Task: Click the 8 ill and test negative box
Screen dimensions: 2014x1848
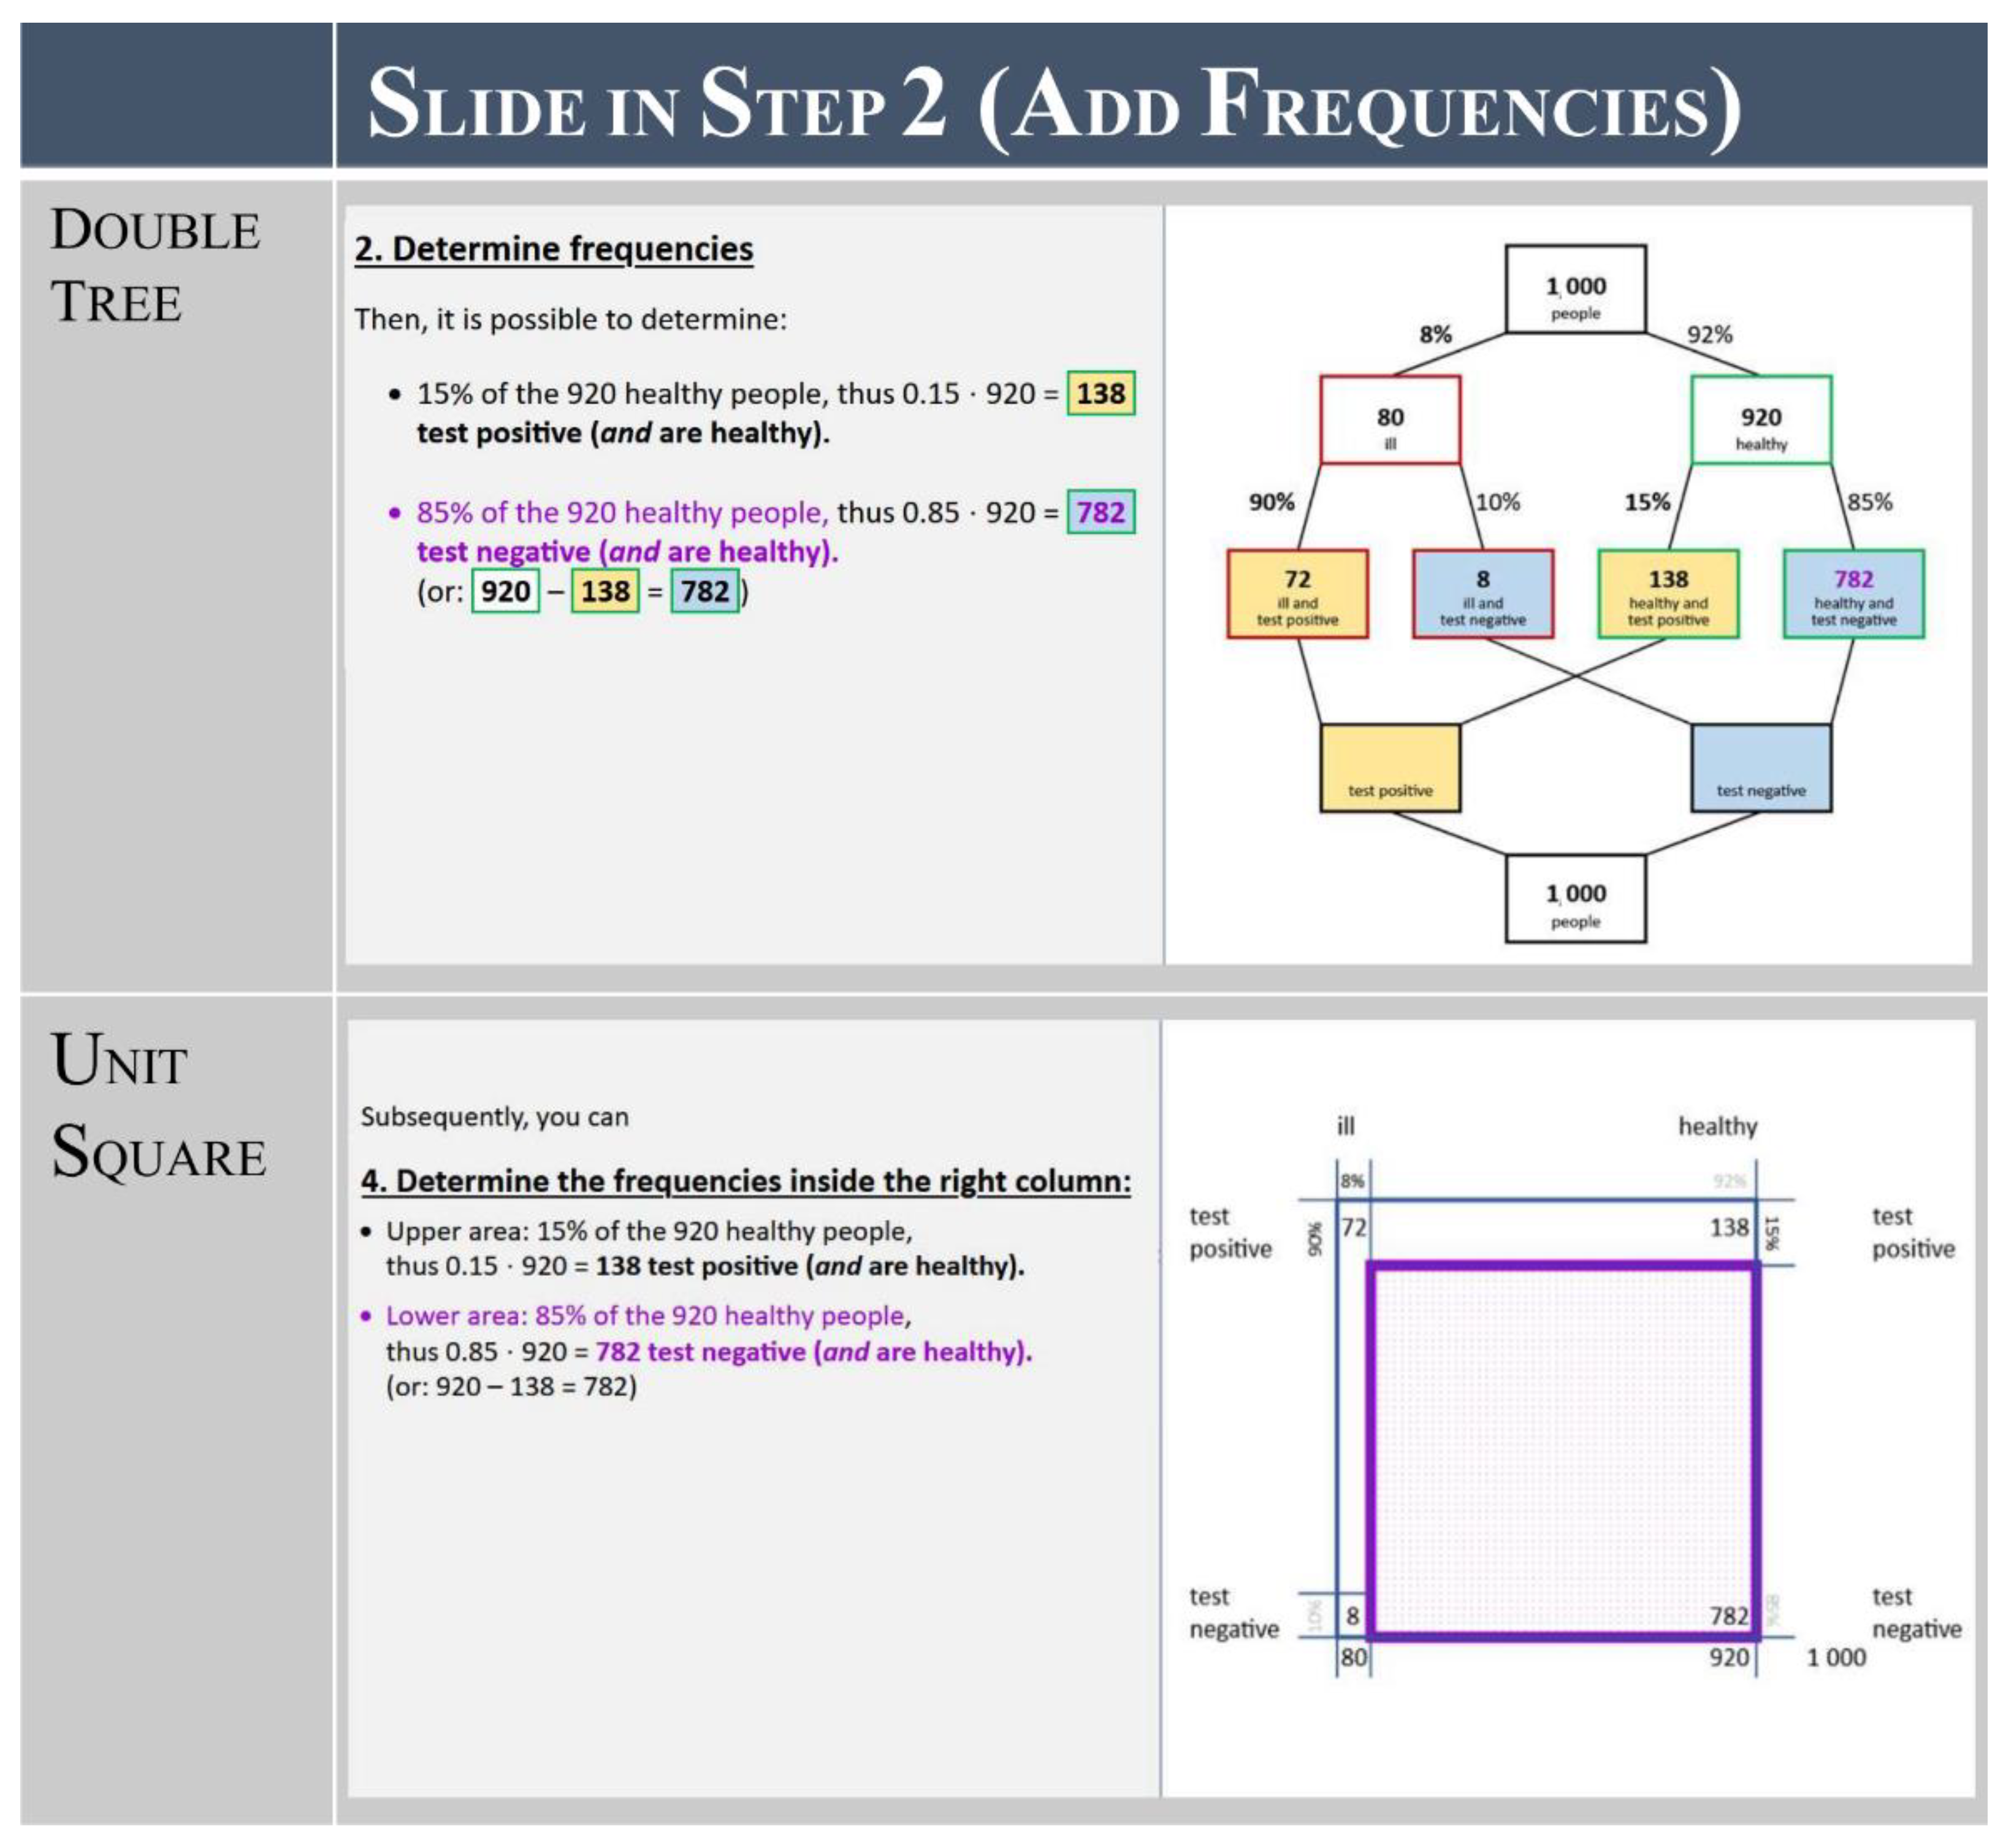Action: (1482, 594)
